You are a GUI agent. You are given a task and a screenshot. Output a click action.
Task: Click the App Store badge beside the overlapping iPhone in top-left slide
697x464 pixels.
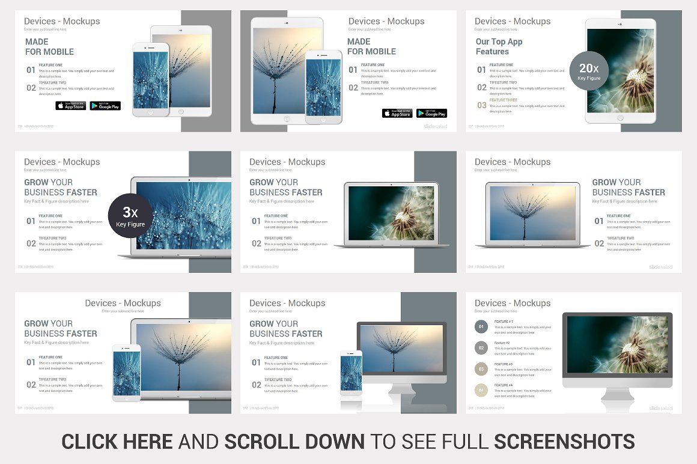coord(71,106)
